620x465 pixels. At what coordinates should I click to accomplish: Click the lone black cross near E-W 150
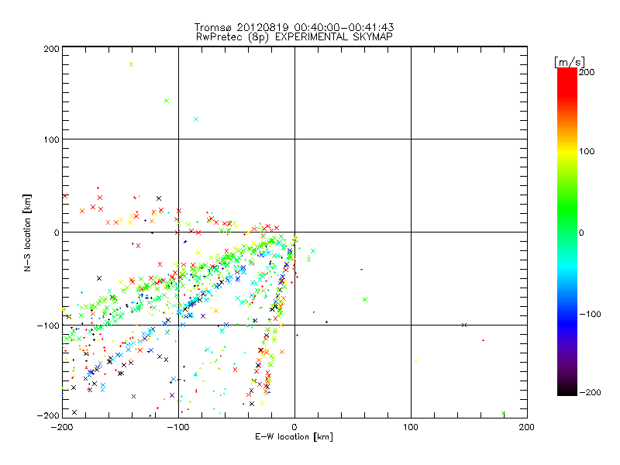pyautogui.click(x=464, y=325)
